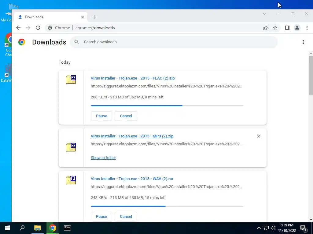Image resolution: width=313 pixels, height=234 pixels.
Task: Select the DataW desktop shortcut
Action: coord(6,73)
